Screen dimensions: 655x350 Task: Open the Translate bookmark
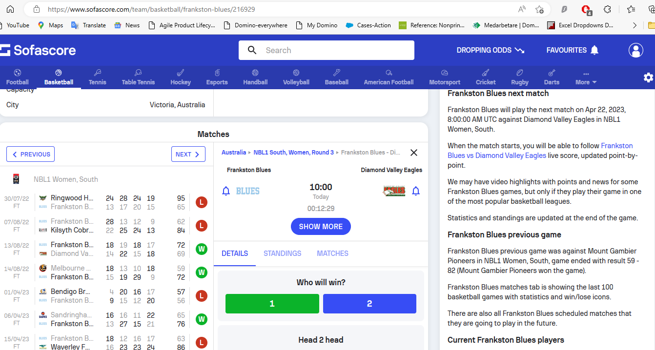point(88,25)
